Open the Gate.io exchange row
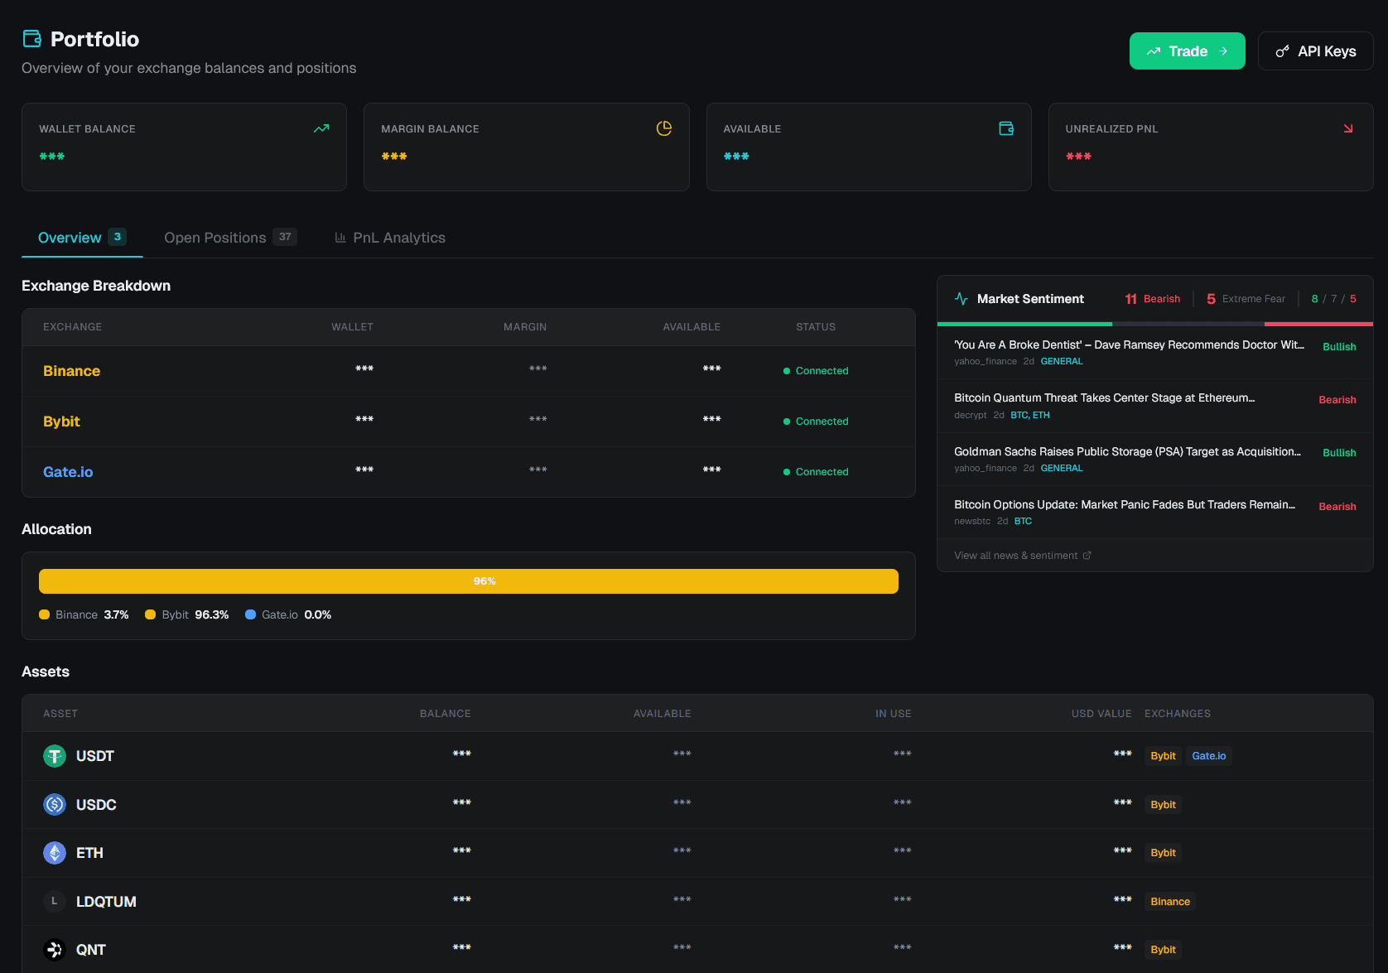The height and width of the screenshot is (973, 1388). point(469,472)
